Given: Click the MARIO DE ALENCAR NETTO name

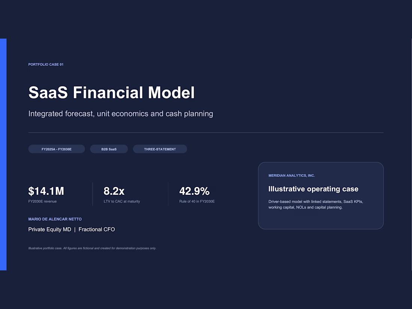Looking at the screenshot, I should (x=55, y=219).
